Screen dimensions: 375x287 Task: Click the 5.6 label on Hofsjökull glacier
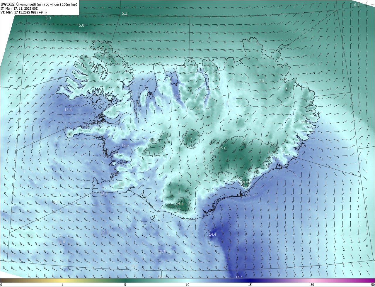189,138
